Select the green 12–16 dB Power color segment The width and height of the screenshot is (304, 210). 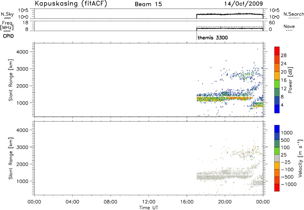(277, 84)
